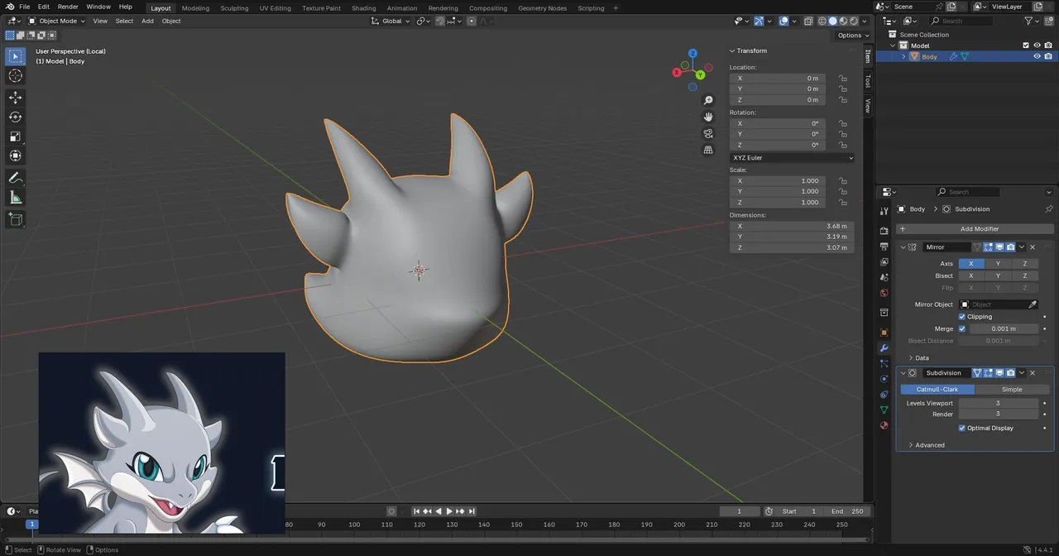Switch viewport shading to Wireframe
The width and height of the screenshot is (1059, 556).
(x=822, y=21)
